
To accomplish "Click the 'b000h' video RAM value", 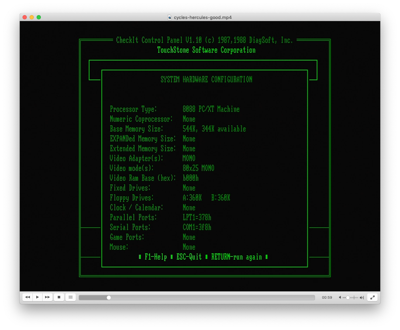I will click(190, 178).
